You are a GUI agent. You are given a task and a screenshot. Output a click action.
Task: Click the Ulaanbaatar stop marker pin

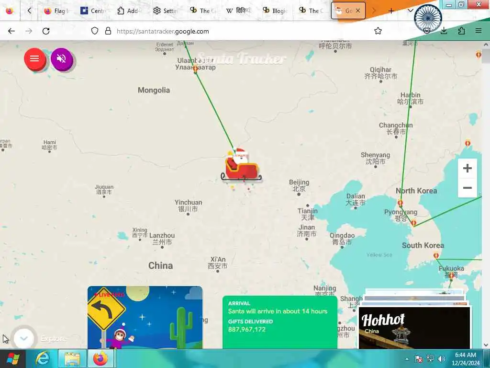pos(195,68)
